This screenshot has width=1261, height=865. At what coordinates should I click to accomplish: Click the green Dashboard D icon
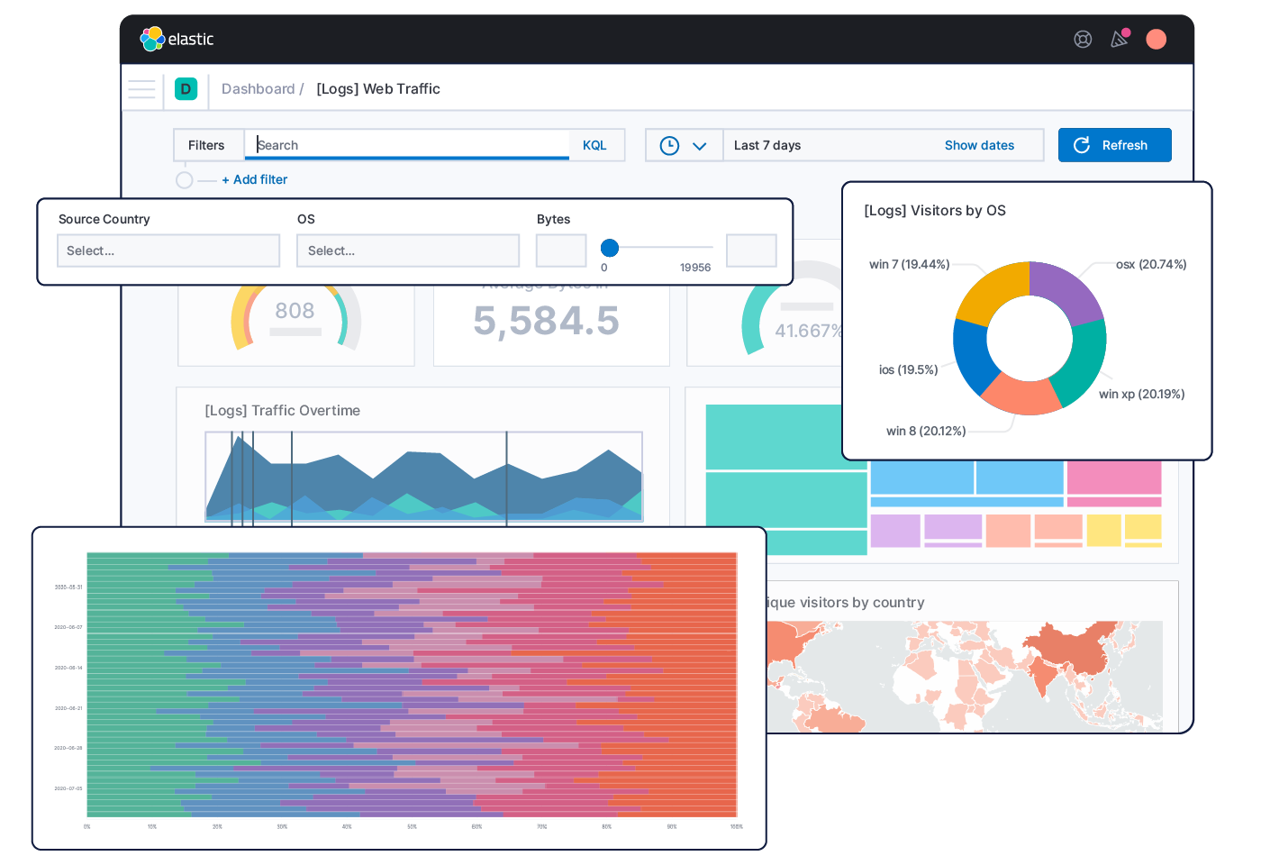coord(186,88)
